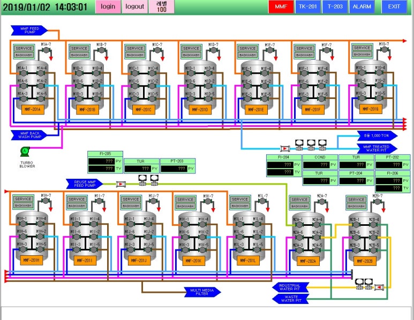The image size is (414, 320).
Task: Select the MMF FEED PUMP label
Action: pyautogui.click(x=29, y=31)
